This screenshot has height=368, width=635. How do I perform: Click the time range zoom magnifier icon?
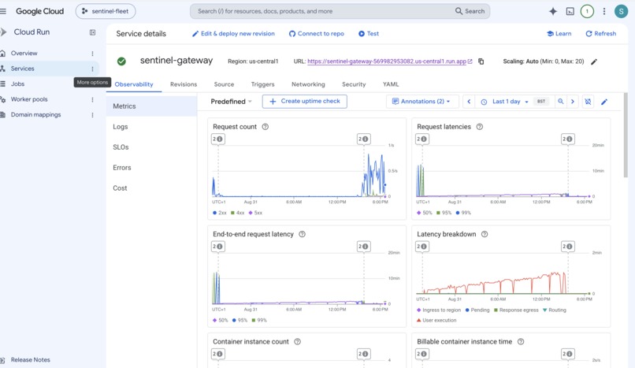coord(560,102)
